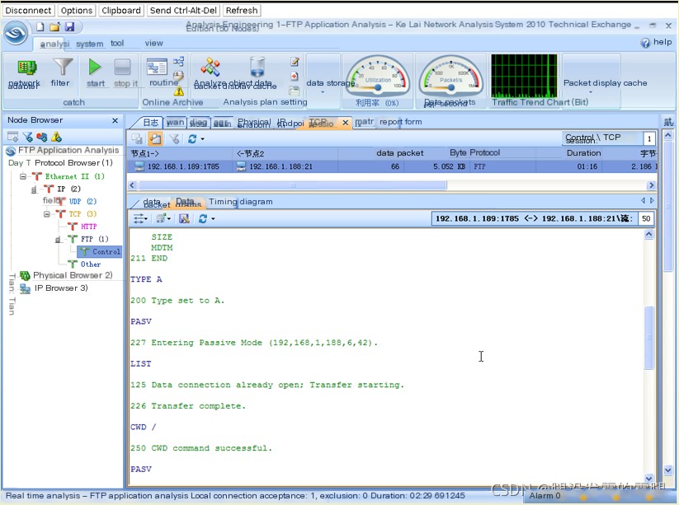Click the save disk icon in title bar
679x505 pixels.
69,27
